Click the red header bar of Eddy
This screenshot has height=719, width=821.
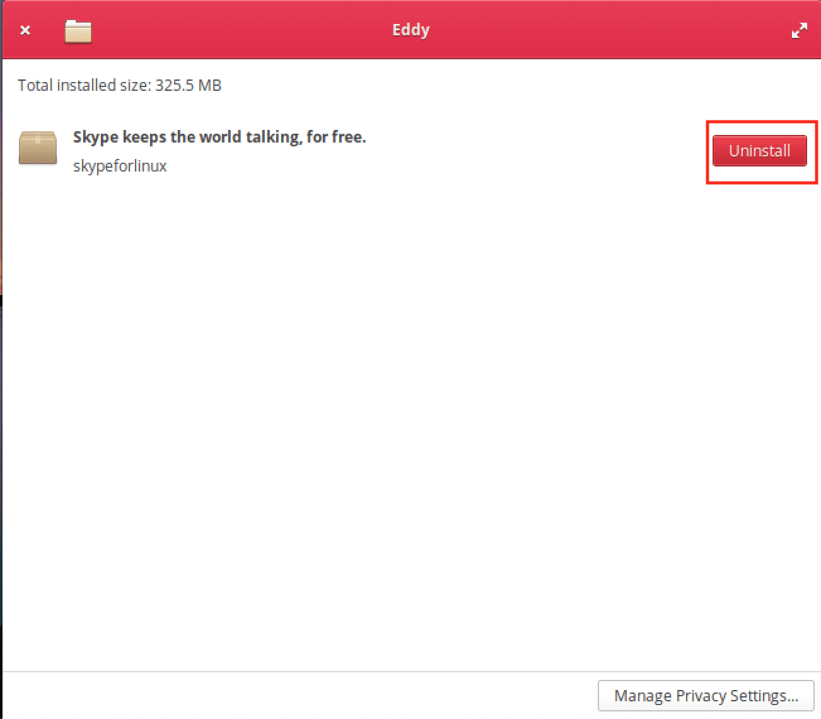[x=410, y=30]
